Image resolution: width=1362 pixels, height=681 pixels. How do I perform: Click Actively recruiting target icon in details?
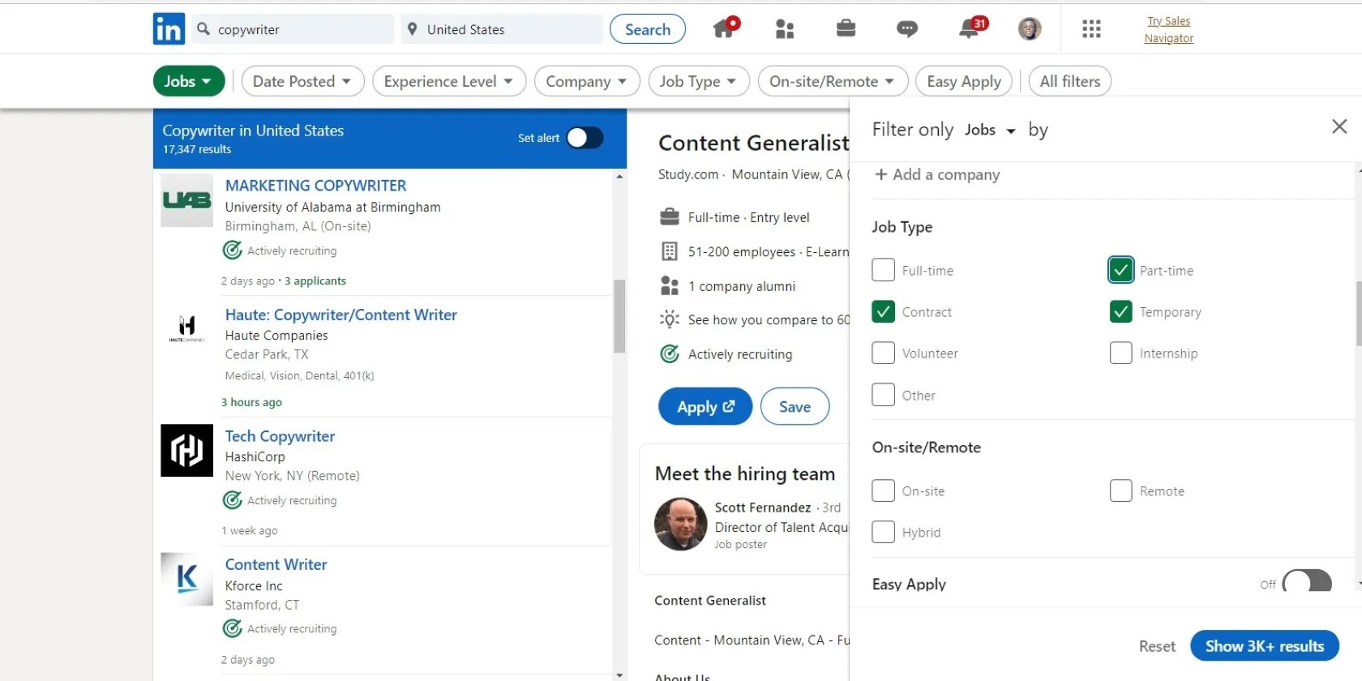coord(670,353)
